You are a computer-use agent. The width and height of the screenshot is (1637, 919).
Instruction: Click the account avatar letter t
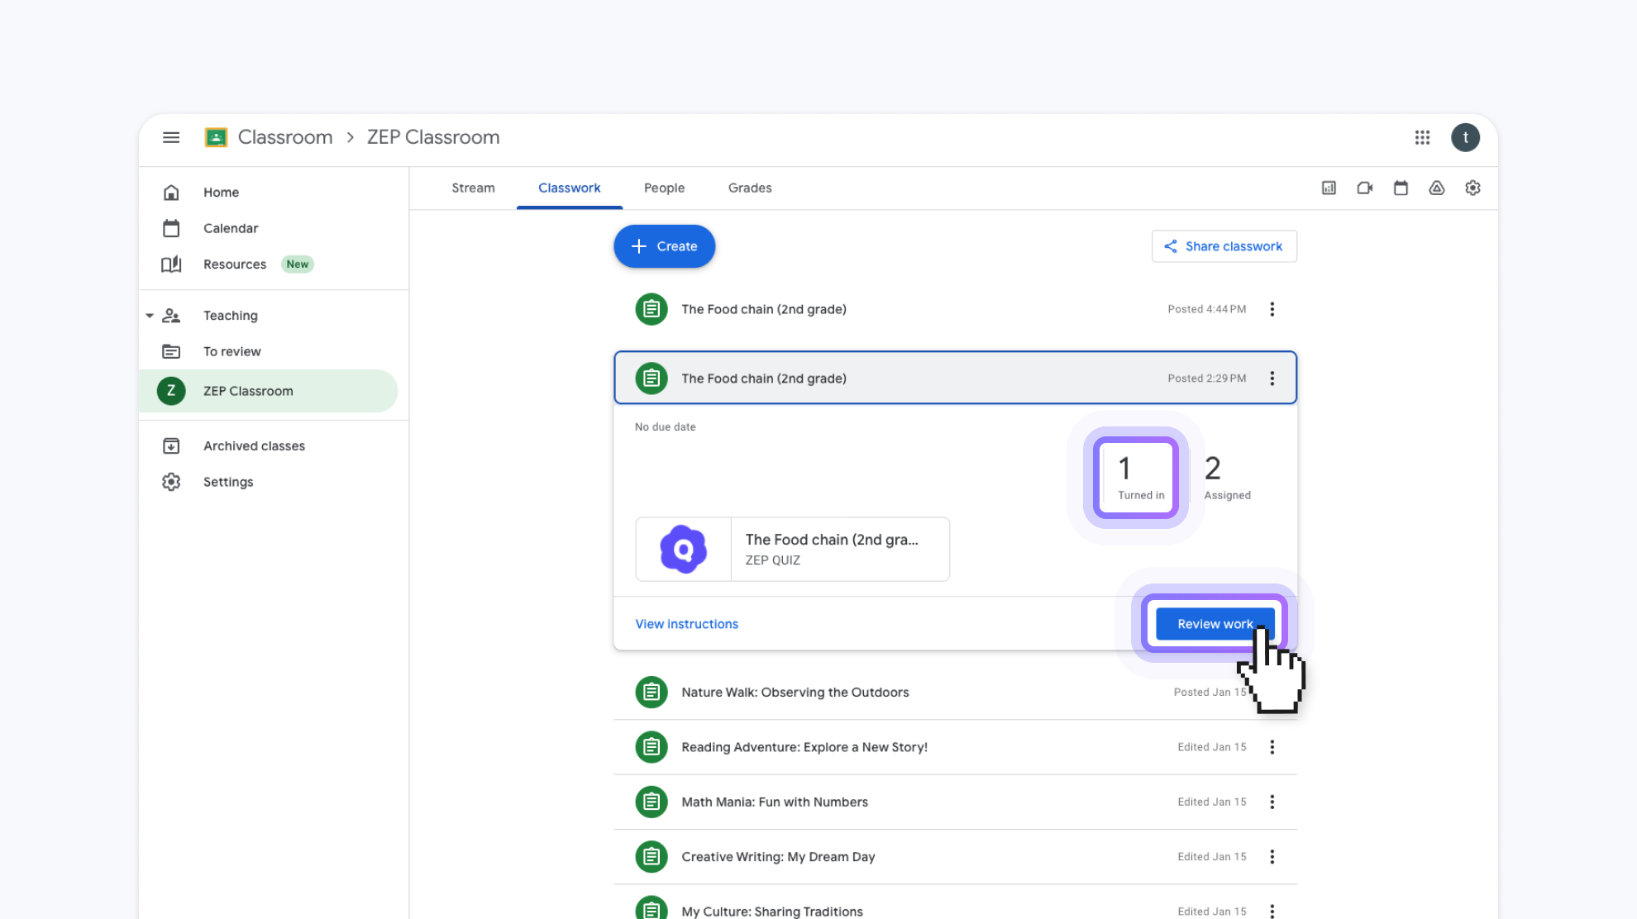(x=1465, y=137)
